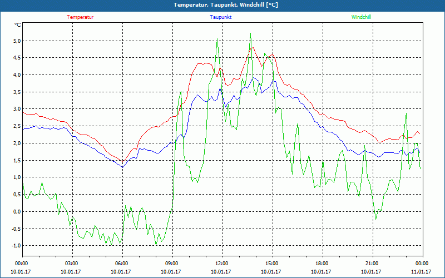Click the 1,0 y-axis value

tap(17, 177)
